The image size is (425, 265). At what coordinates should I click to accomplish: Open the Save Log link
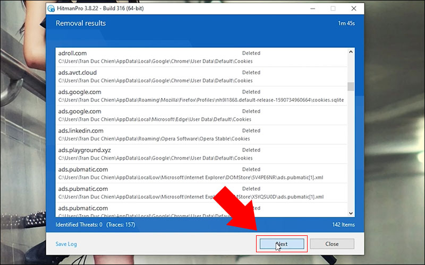tap(66, 244)
